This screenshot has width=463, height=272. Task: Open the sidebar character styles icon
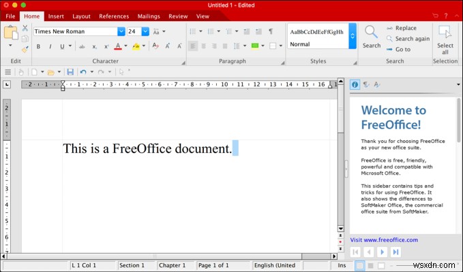tap(377, 85)
